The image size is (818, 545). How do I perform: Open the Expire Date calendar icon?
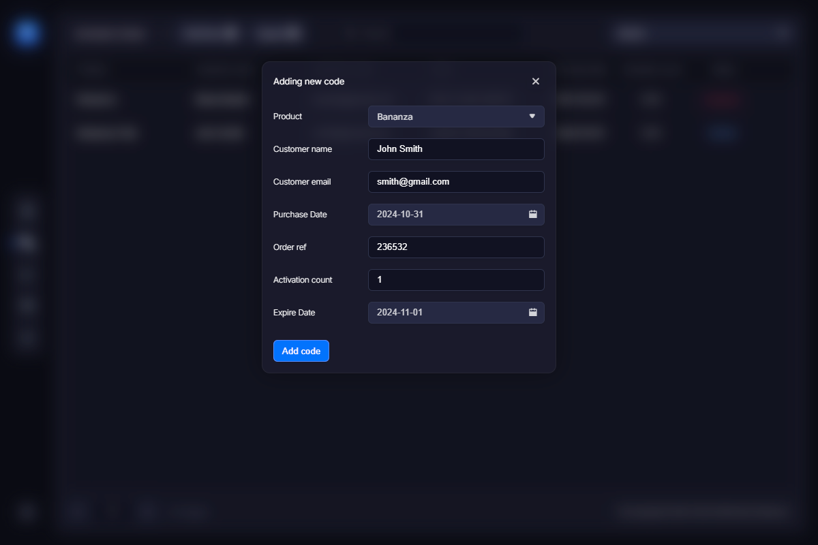tap(533, 313)
